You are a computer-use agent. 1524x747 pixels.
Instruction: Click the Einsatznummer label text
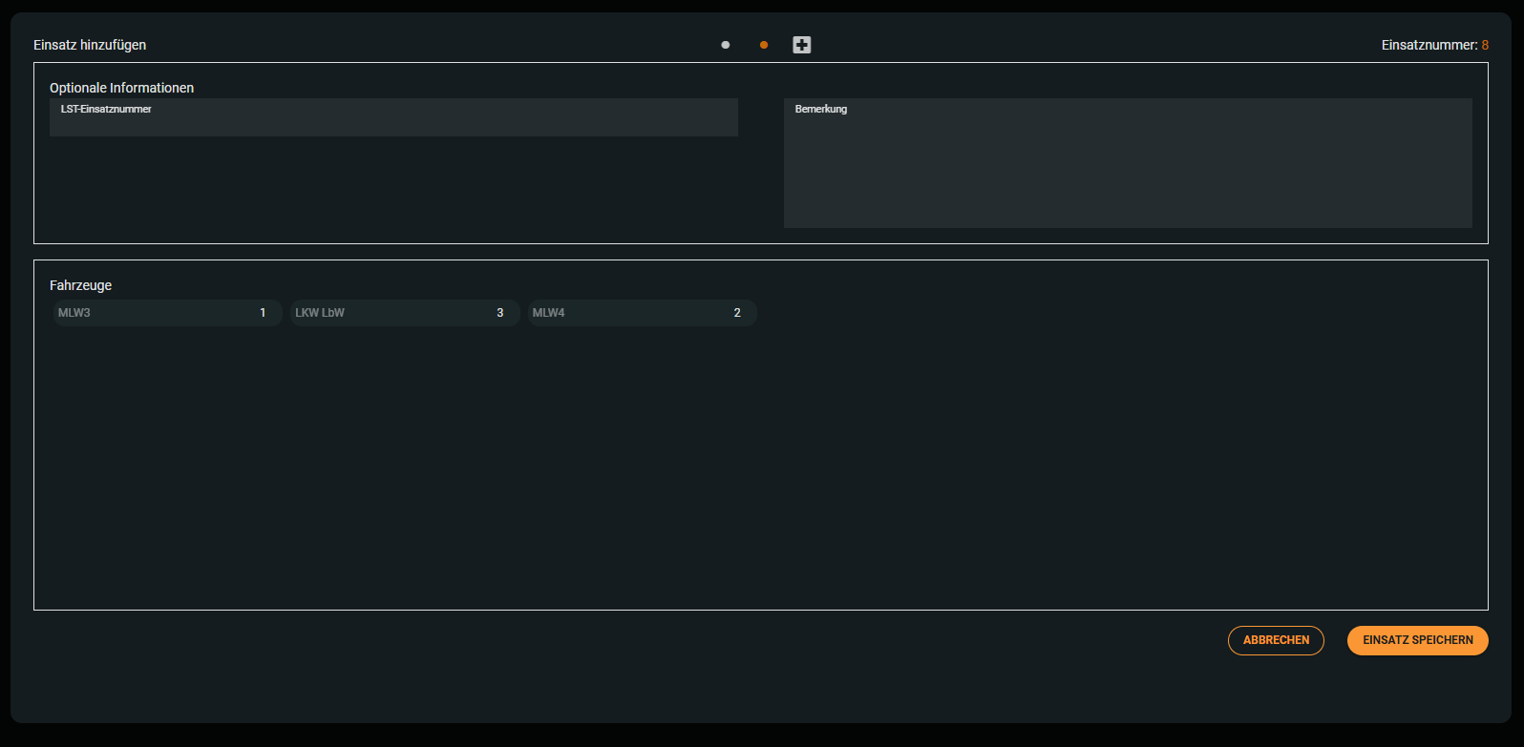1429,45
